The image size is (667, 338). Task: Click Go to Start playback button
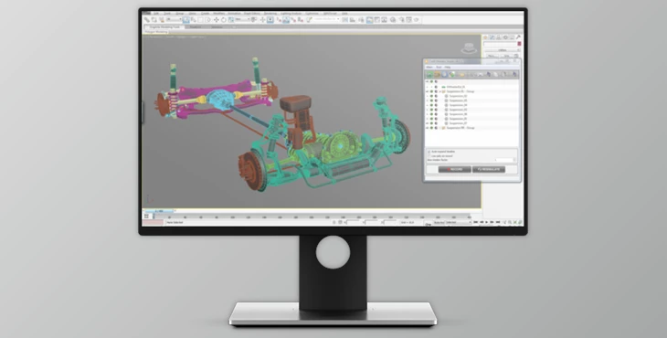click(x=475, y=222)
